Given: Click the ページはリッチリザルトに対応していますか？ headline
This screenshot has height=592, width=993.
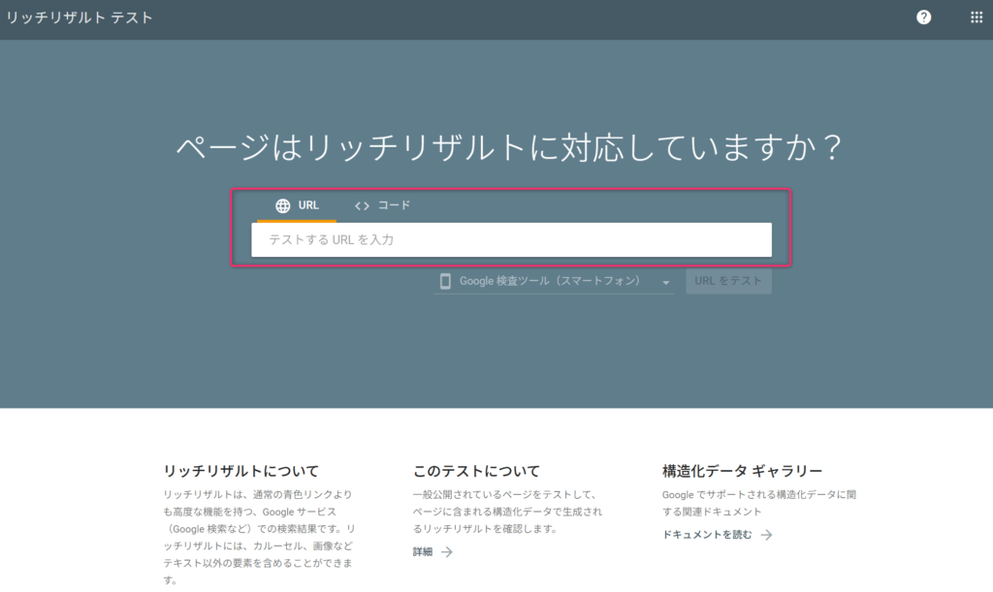Looking at the screenshot, I should (510, 147).
